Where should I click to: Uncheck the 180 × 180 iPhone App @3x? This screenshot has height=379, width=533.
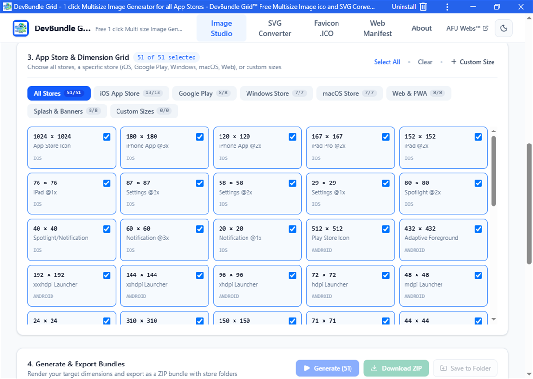pyautogui.click(x=200, y=137)
